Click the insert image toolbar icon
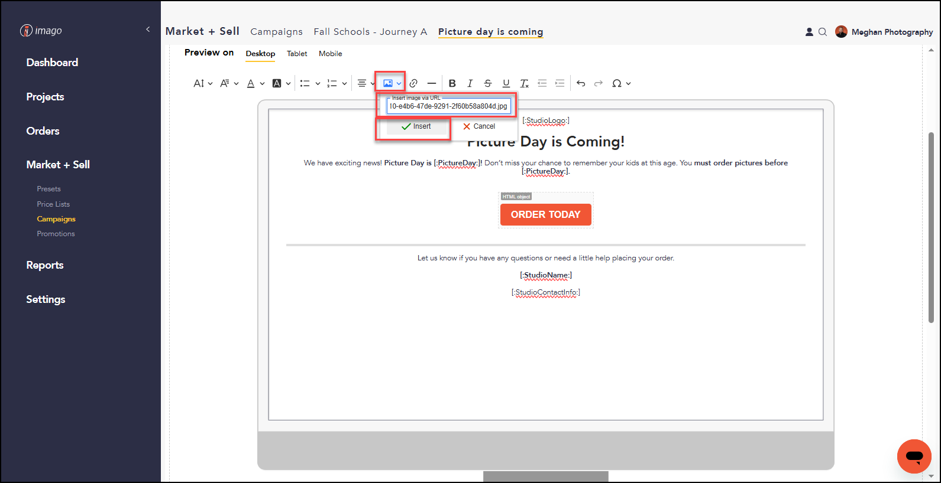 388,83
